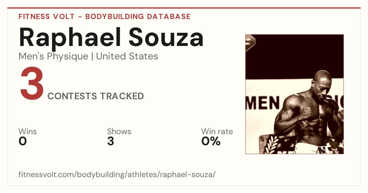Click the Wins value 0
The width and height of the screenshot is (368, 193).
(23, 141)
